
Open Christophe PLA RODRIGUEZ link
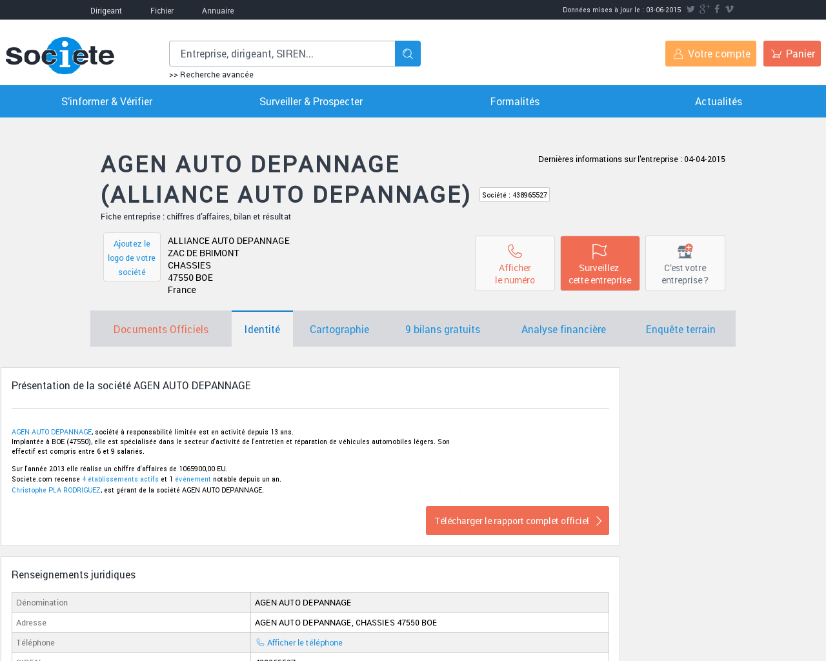point(56,490)
